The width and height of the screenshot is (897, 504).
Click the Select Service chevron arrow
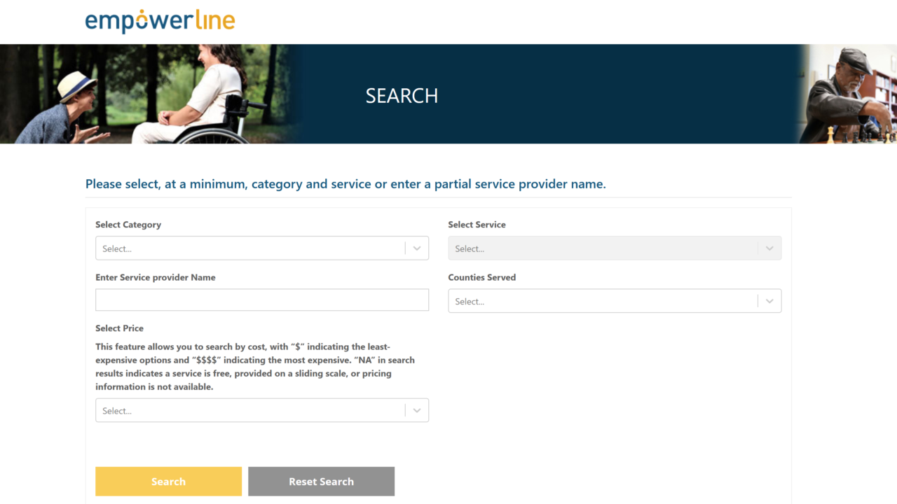pyautogui.click(x=769, y=248)
